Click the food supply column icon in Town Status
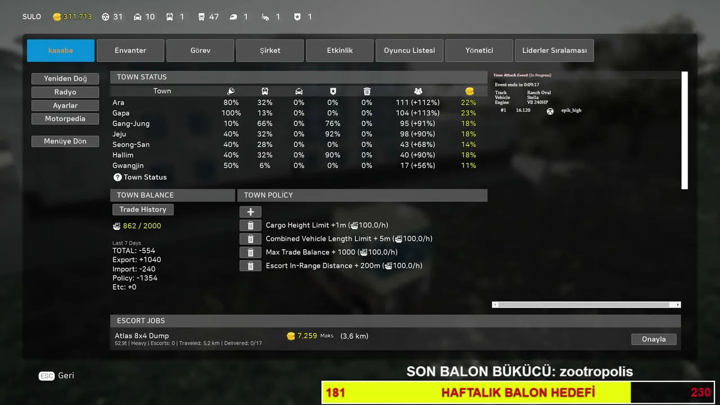Viewport: 720px width, 405px height. pyautogui.click(x=231, y=91)
